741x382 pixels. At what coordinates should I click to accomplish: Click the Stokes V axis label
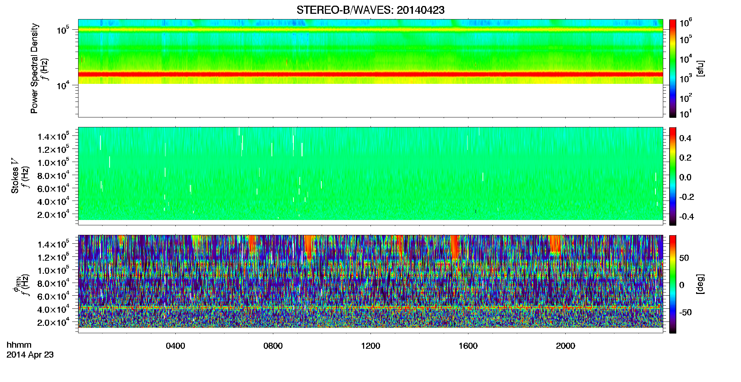tap(15, 176)
